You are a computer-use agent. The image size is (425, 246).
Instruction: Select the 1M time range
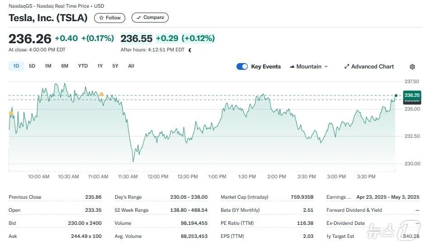pos(48,66)
